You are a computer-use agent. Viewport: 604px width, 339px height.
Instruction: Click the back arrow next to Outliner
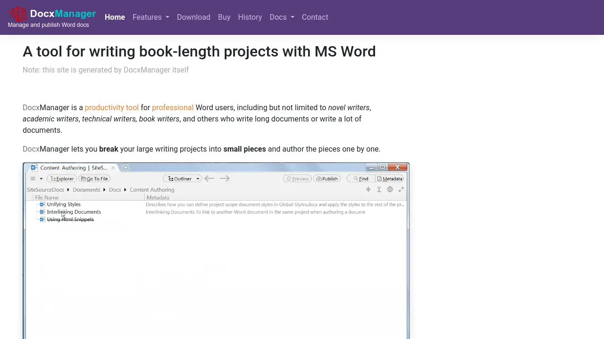[209, 178]
